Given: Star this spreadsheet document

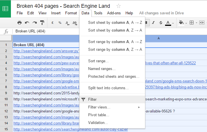Looking at the screenshot, I should click(x=119, y=6).
